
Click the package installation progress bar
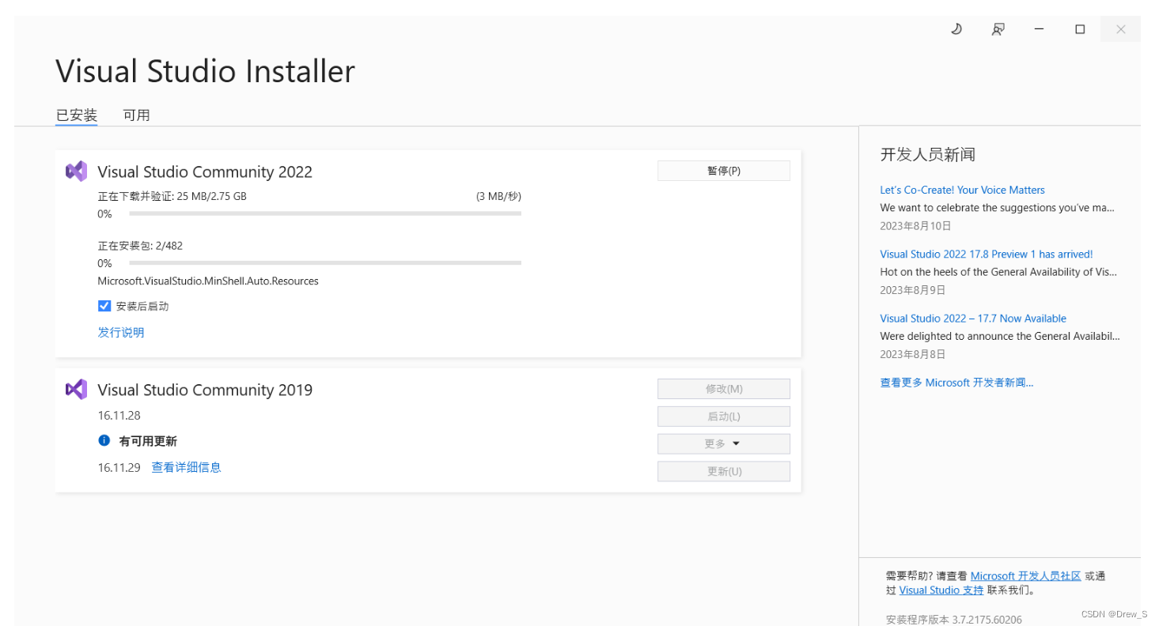[x=325, y=262]
